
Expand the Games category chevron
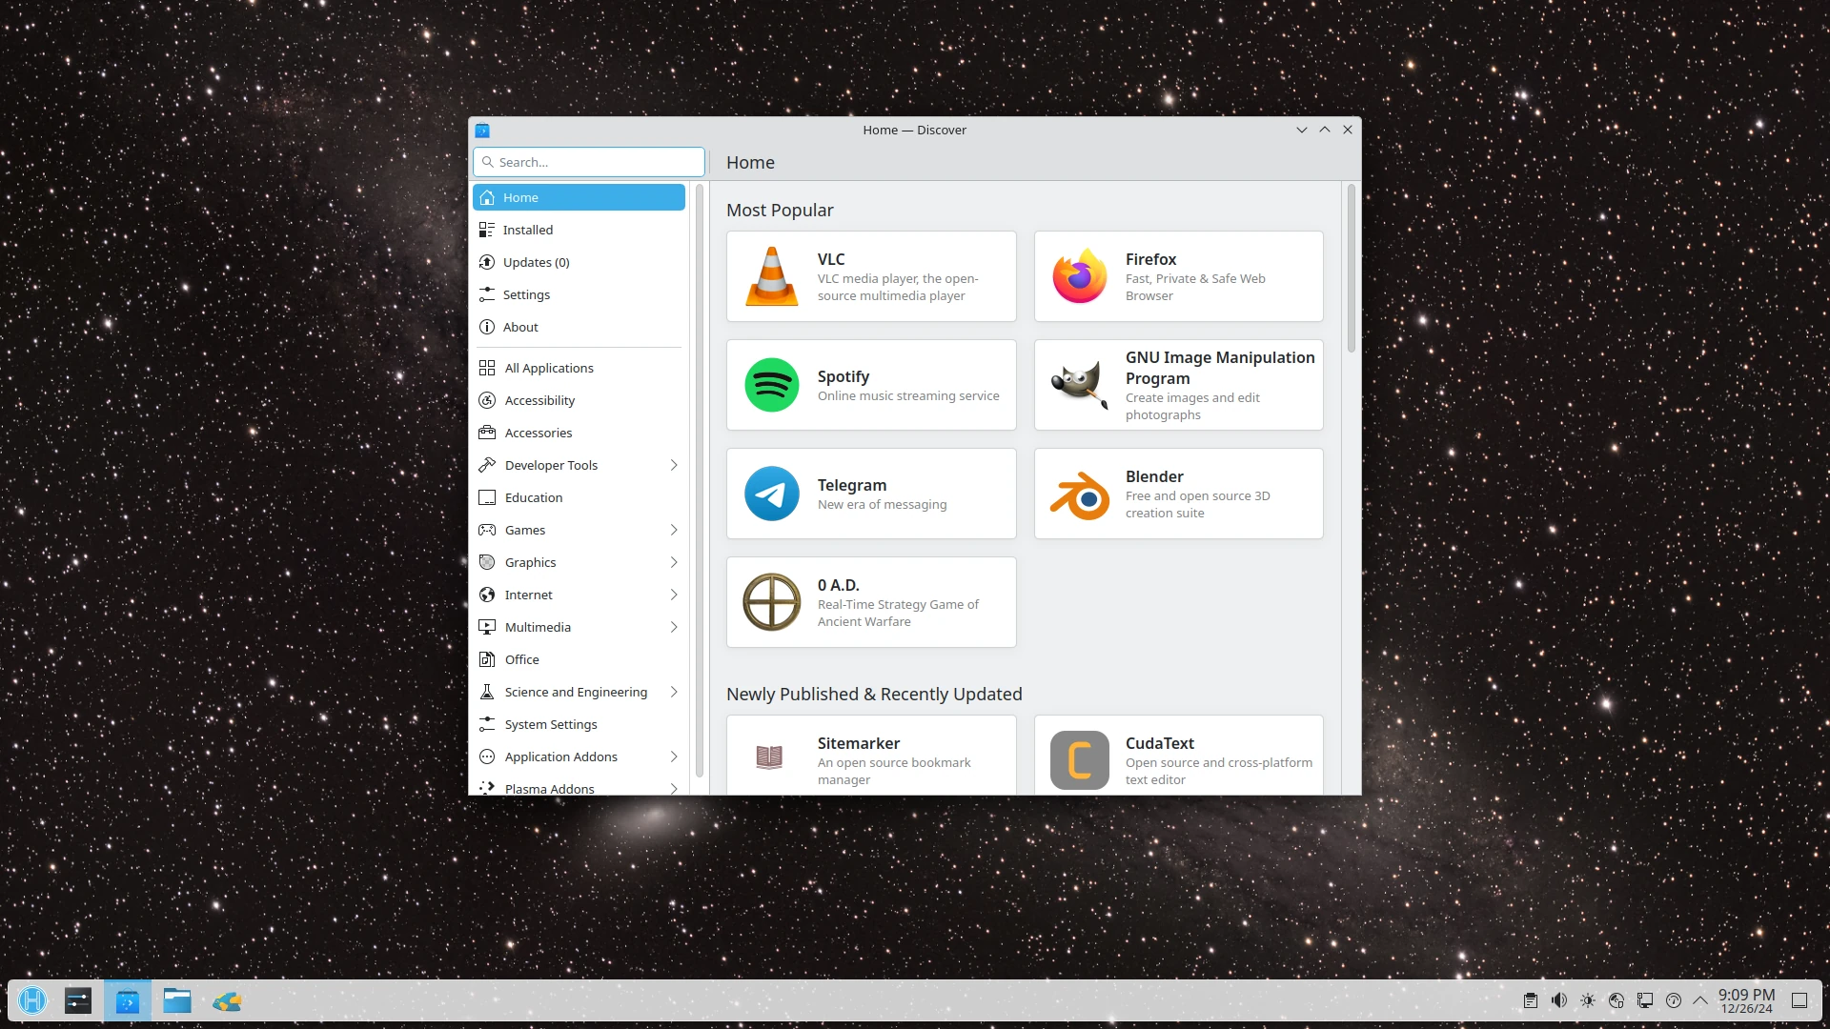pyautogui.click(x=674, y=530)
